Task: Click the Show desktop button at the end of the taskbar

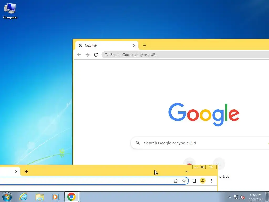Action: tap(267, 197)
